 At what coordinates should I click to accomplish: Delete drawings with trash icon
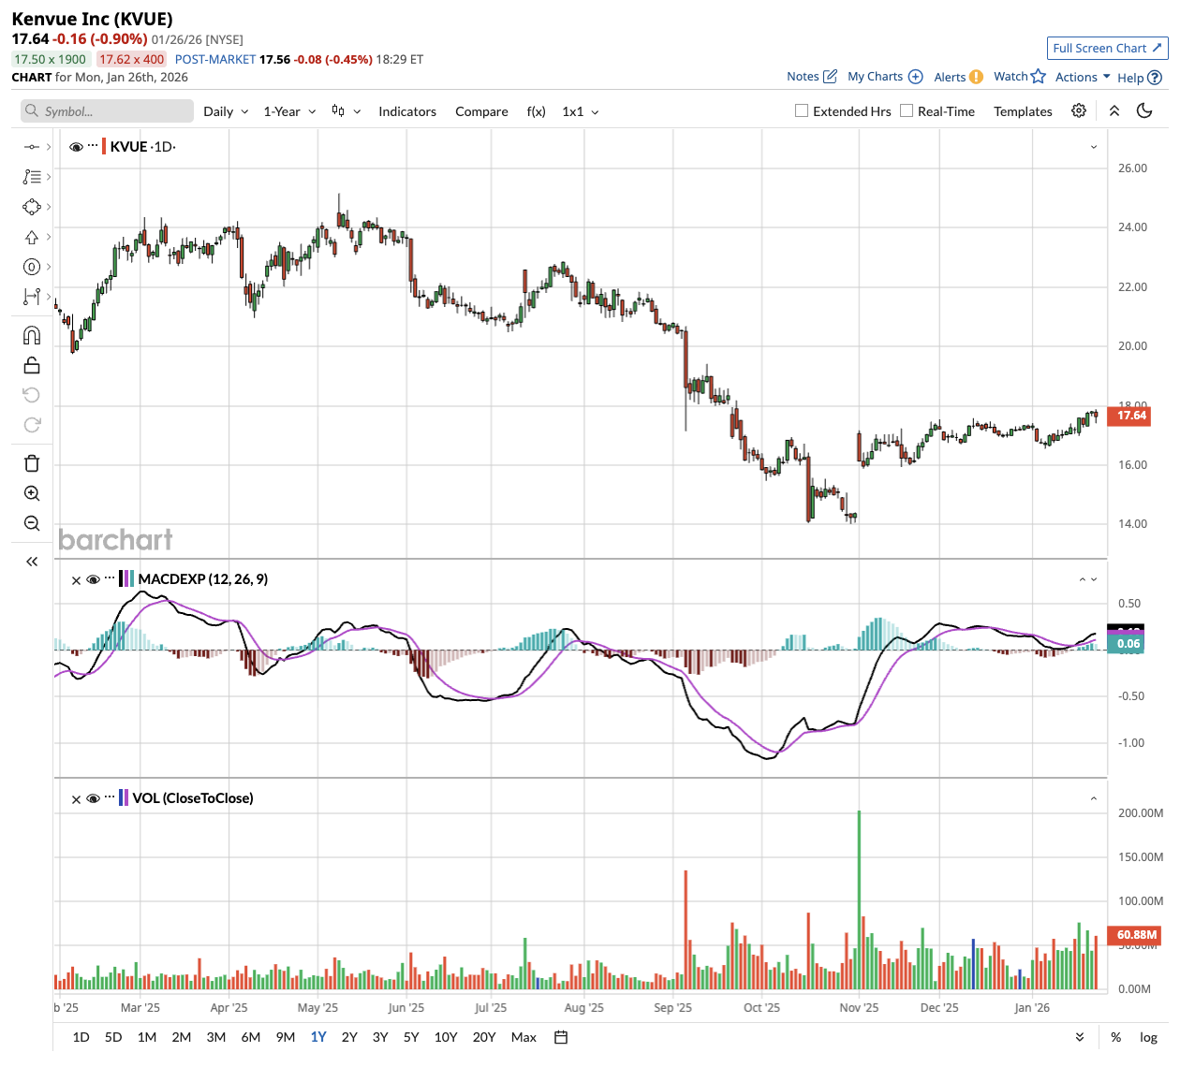(32, 463)
